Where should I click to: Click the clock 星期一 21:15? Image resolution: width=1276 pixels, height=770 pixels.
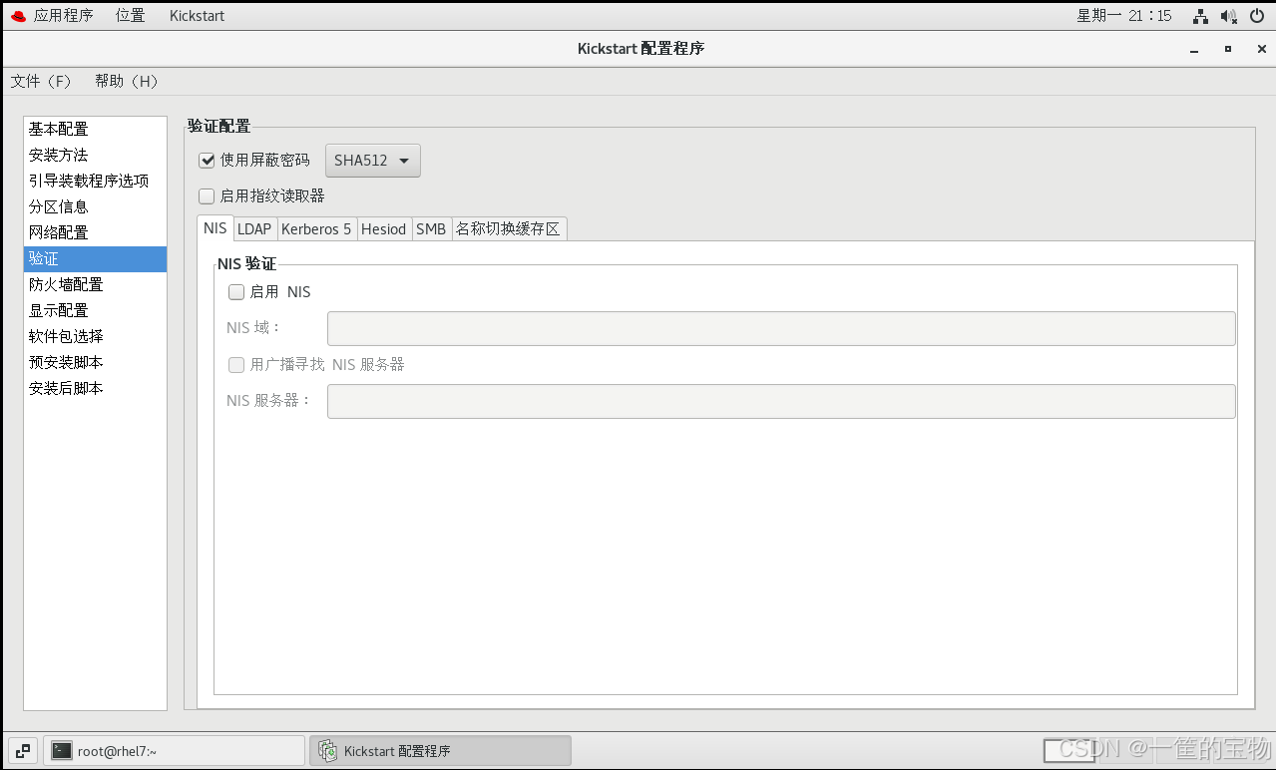click(x=1124, y=16)
